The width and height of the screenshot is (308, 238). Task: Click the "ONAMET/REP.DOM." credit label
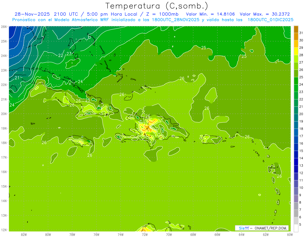pyautogui.click(x=271, y=228)
